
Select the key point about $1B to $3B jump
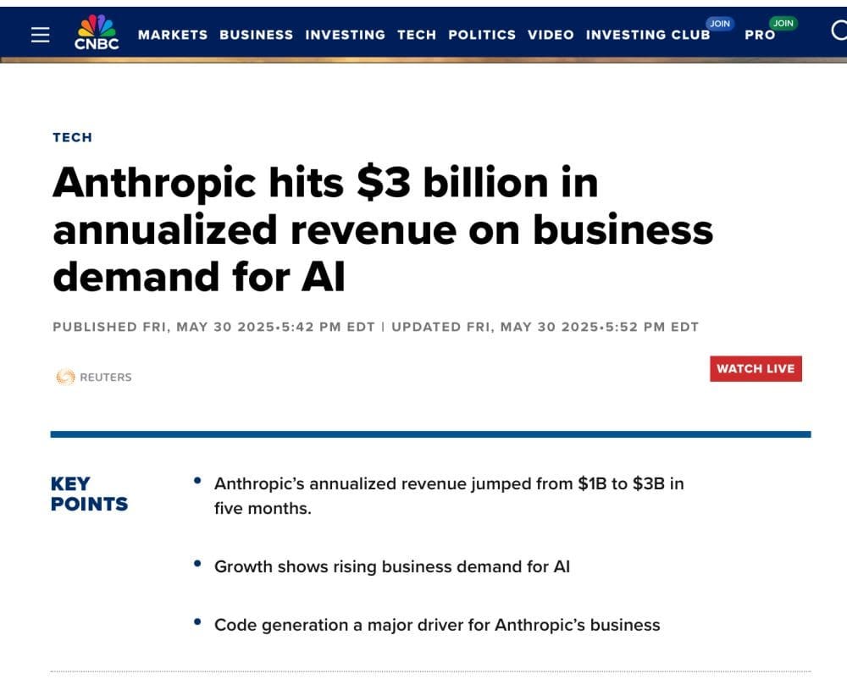click(x=449, y=495)
